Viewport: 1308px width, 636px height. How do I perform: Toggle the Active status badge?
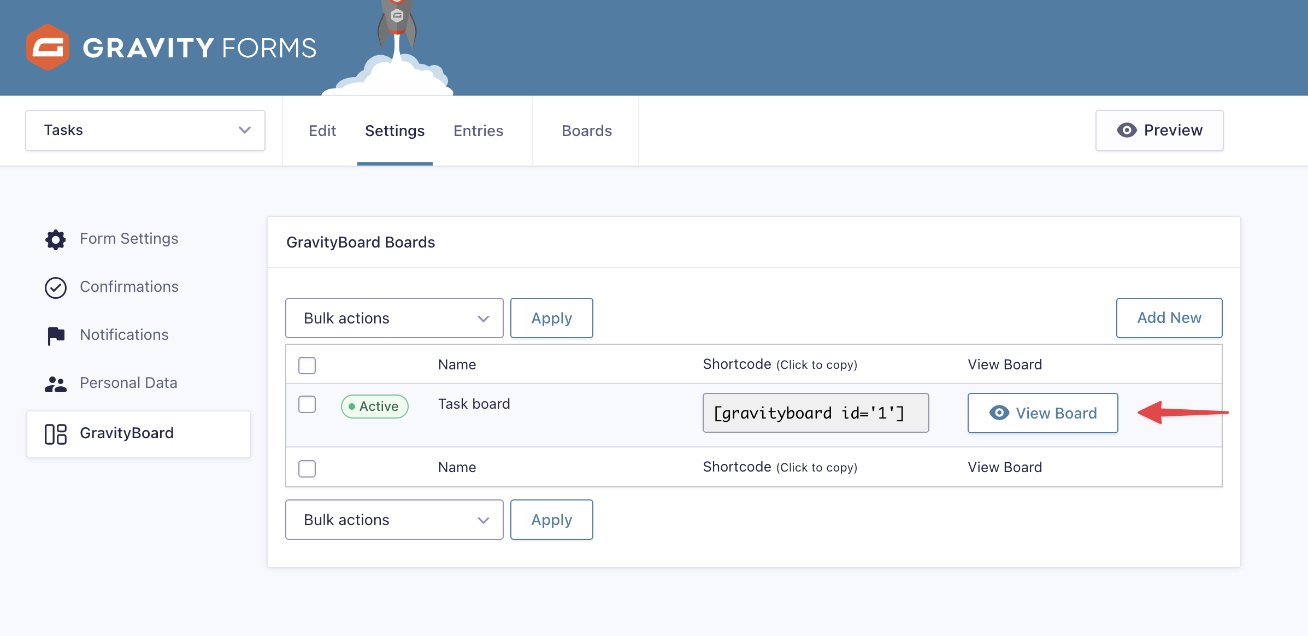[375, 406]
